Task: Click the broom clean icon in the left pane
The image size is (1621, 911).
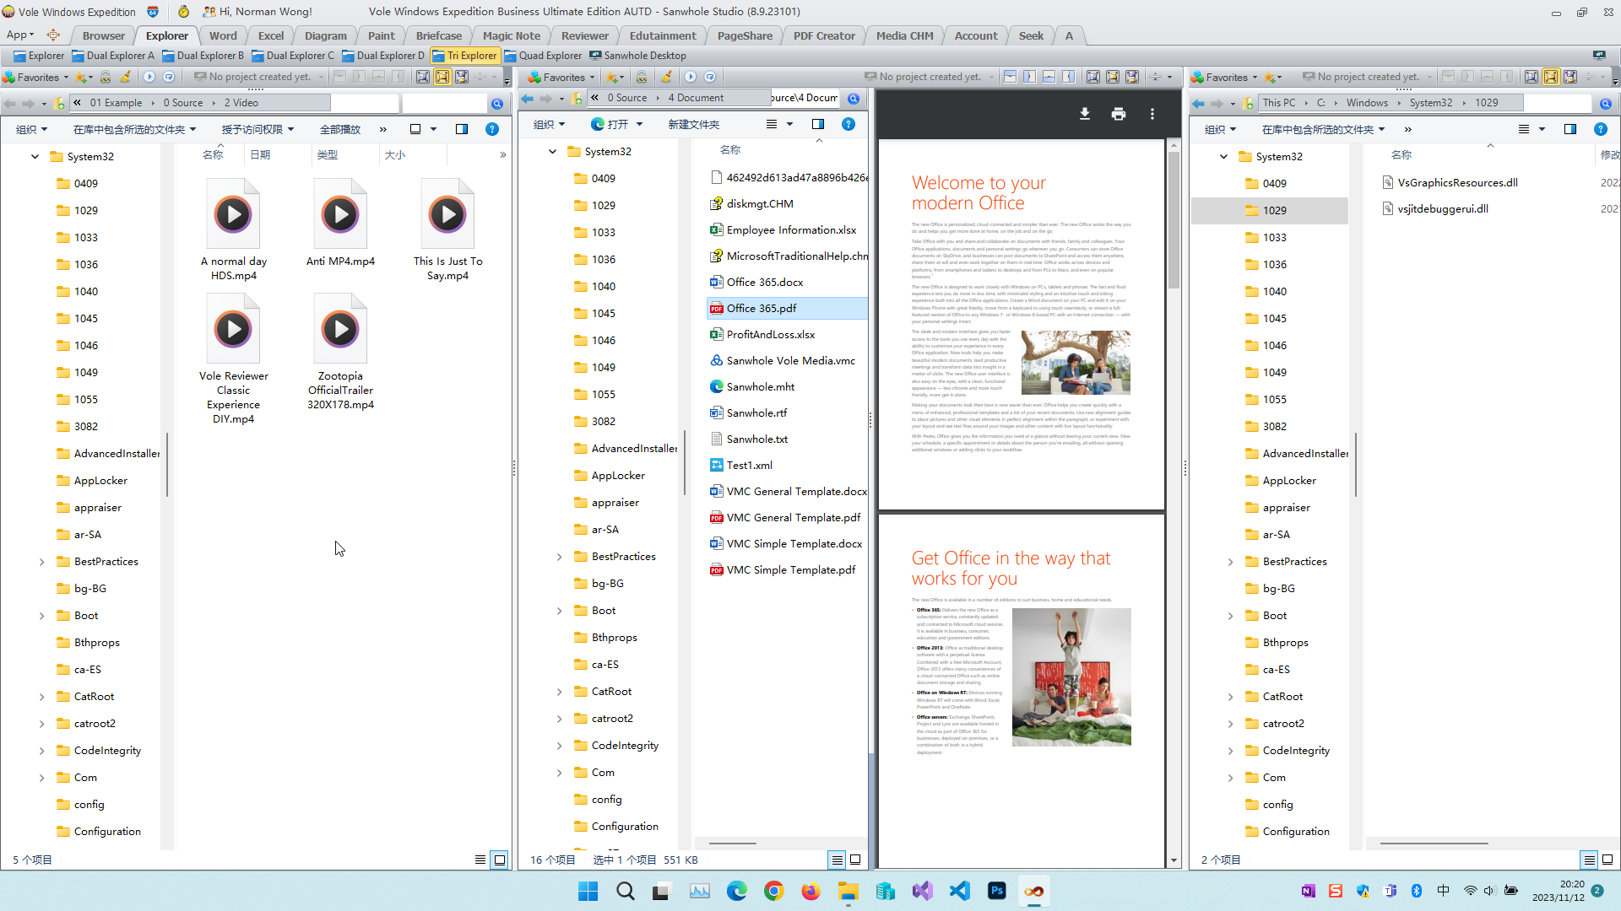Action: [x=125, y=77]
